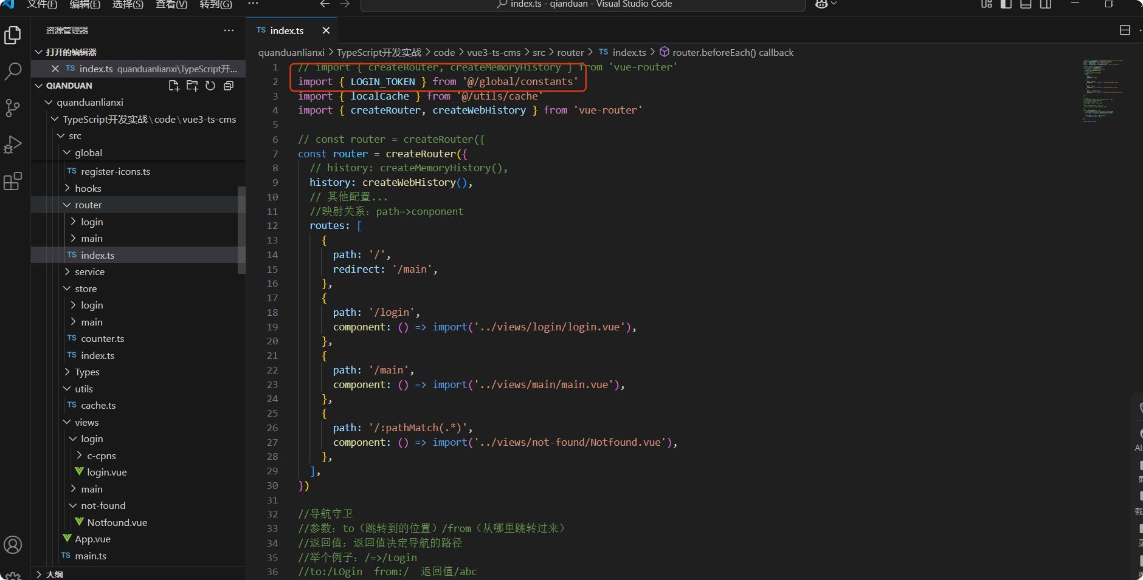Viewport: 1143px width, 580px height.
Task: Open the 文件(F) menu
Action: pyautogui.click(x=42, y=4)
